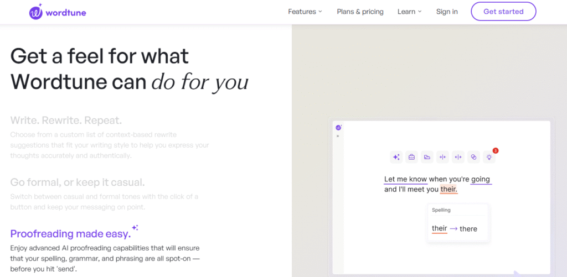
Task: Click the overlapping circles synonyms icon
Action: click(x=473, y=157)
